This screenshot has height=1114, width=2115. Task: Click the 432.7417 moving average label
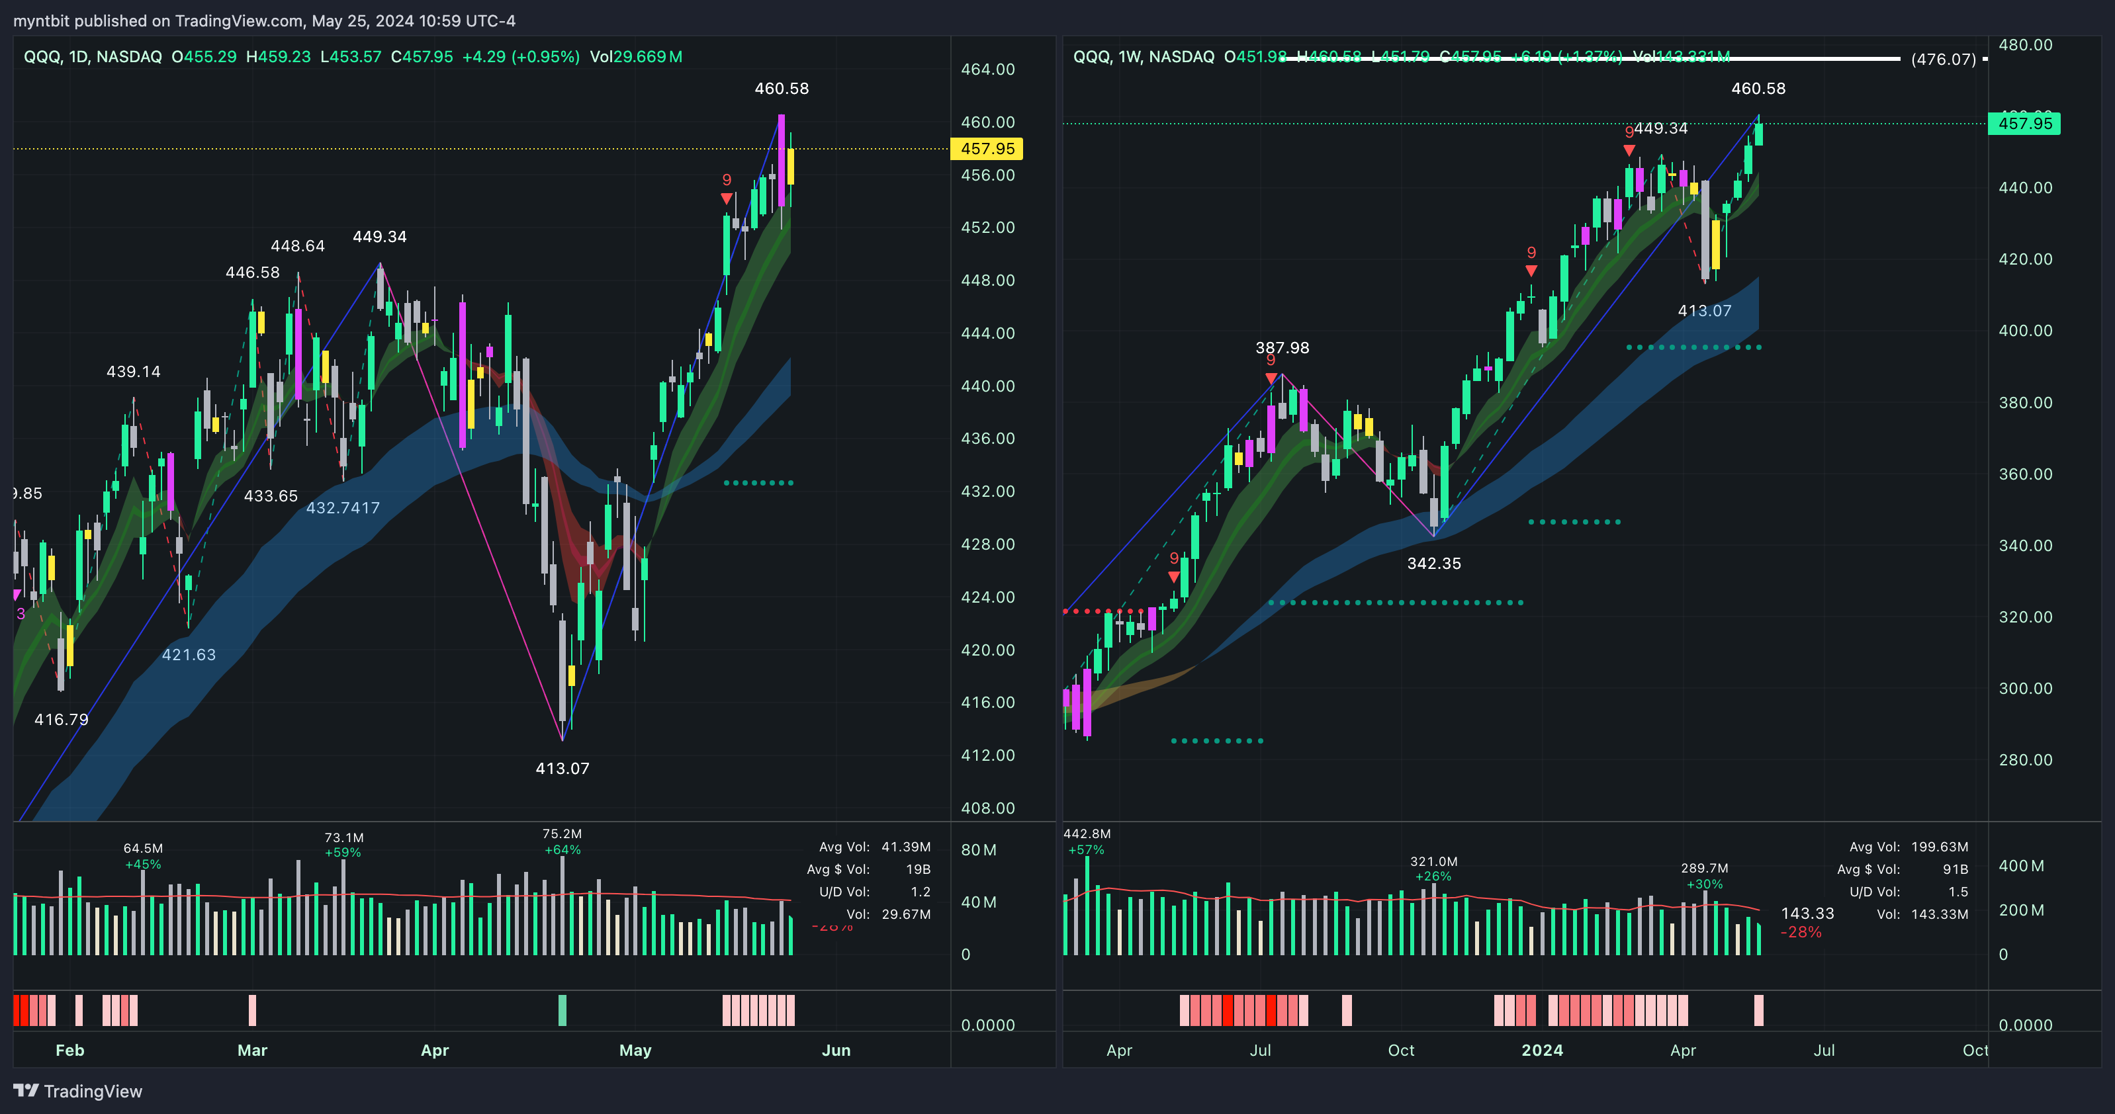pos(343,507)
